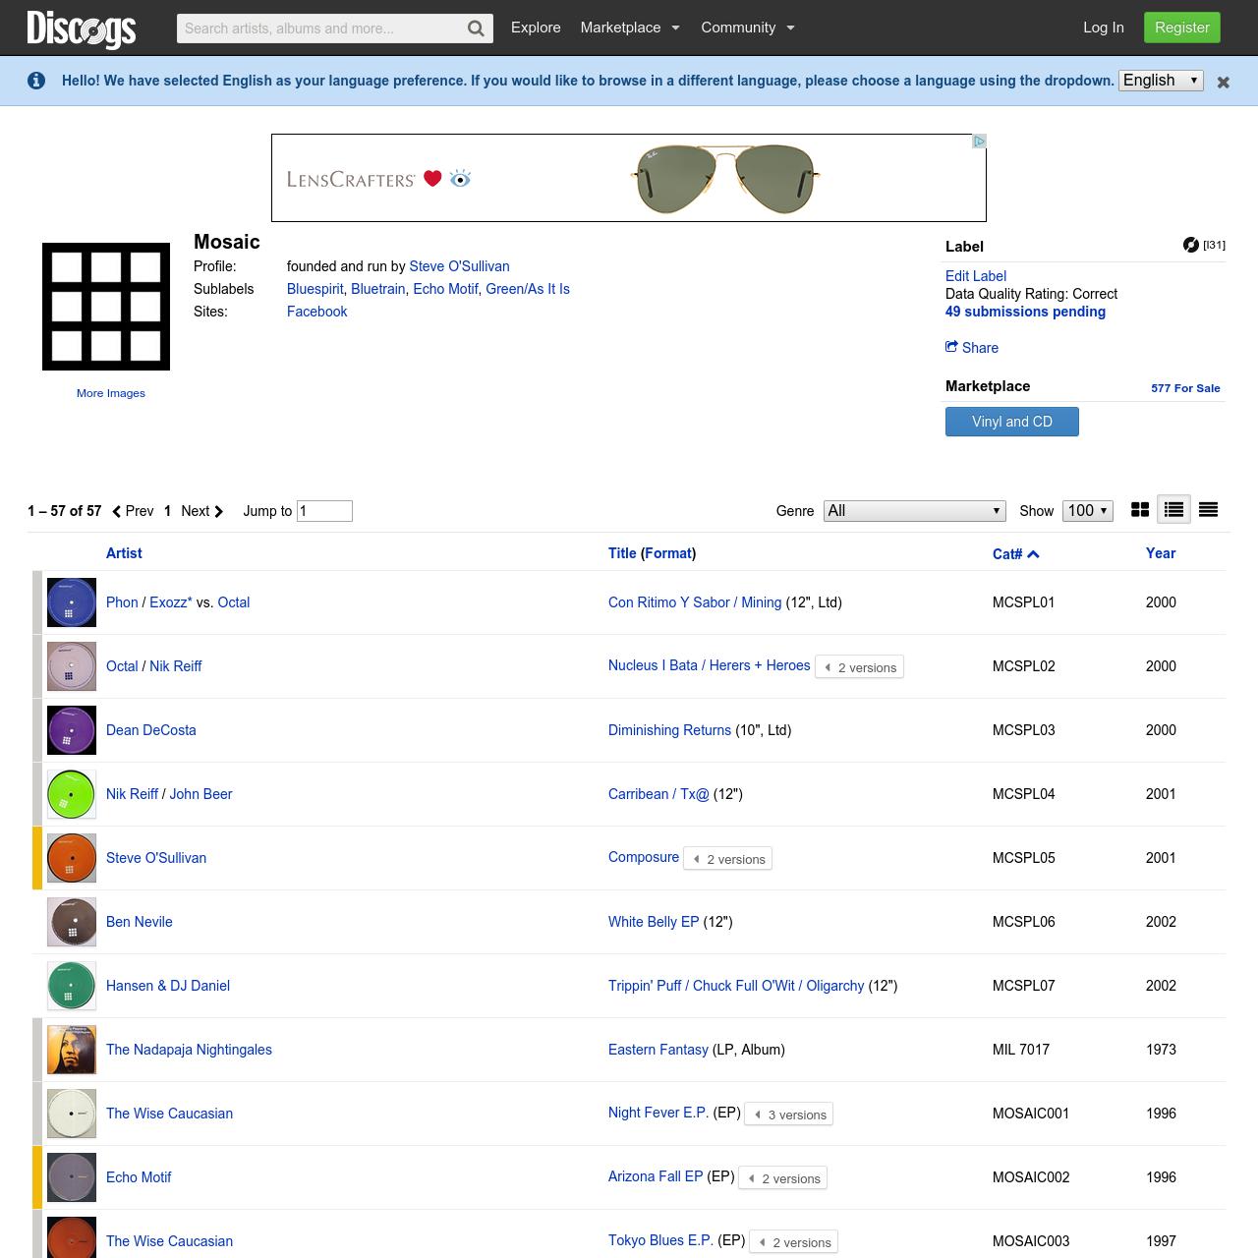Sort the list by Title column
Image resolution: width=1258 pixels, height=1258 pixels.
[622, 553]
